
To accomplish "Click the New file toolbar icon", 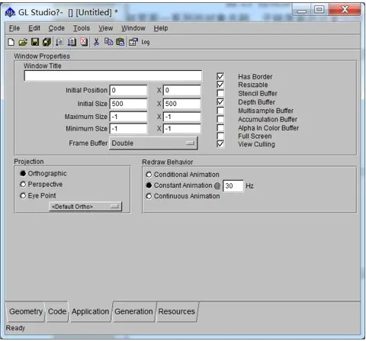I will 11,42.
